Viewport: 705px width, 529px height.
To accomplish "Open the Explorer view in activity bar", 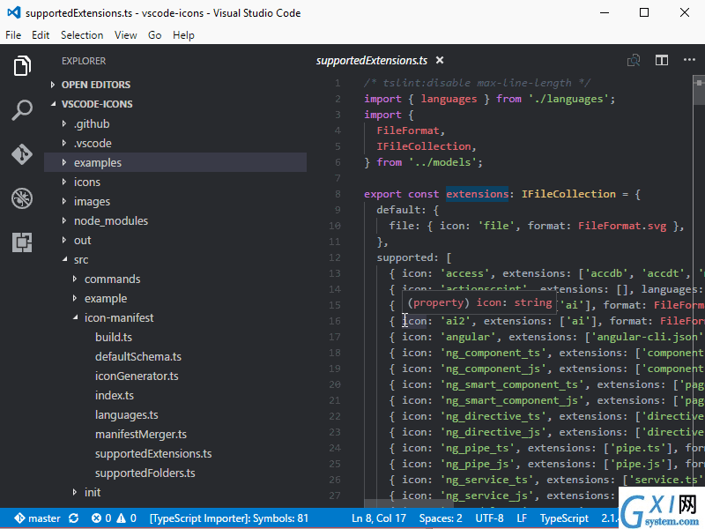I will tap(22, 66).
